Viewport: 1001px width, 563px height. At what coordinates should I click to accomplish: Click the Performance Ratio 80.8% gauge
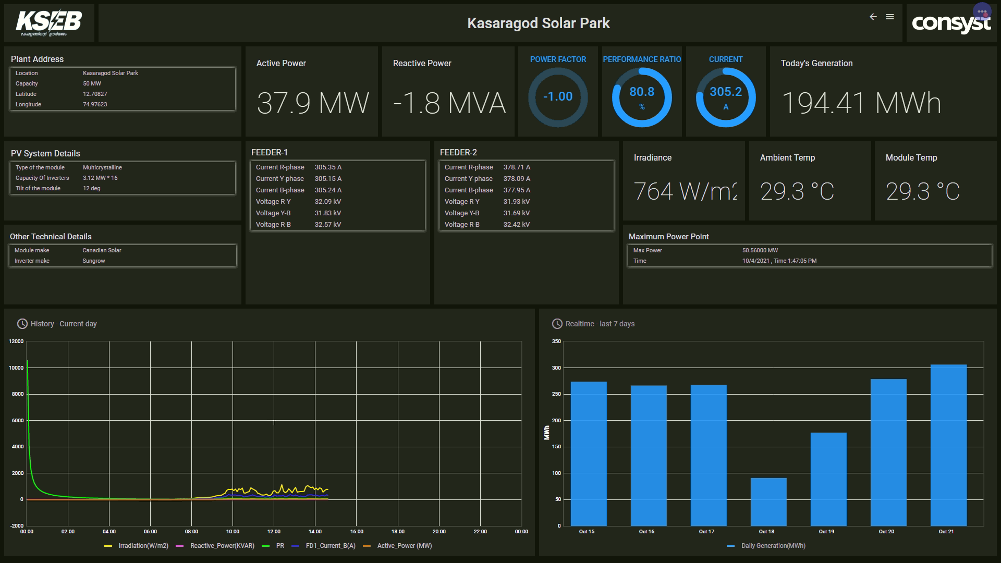coord(642,97)
